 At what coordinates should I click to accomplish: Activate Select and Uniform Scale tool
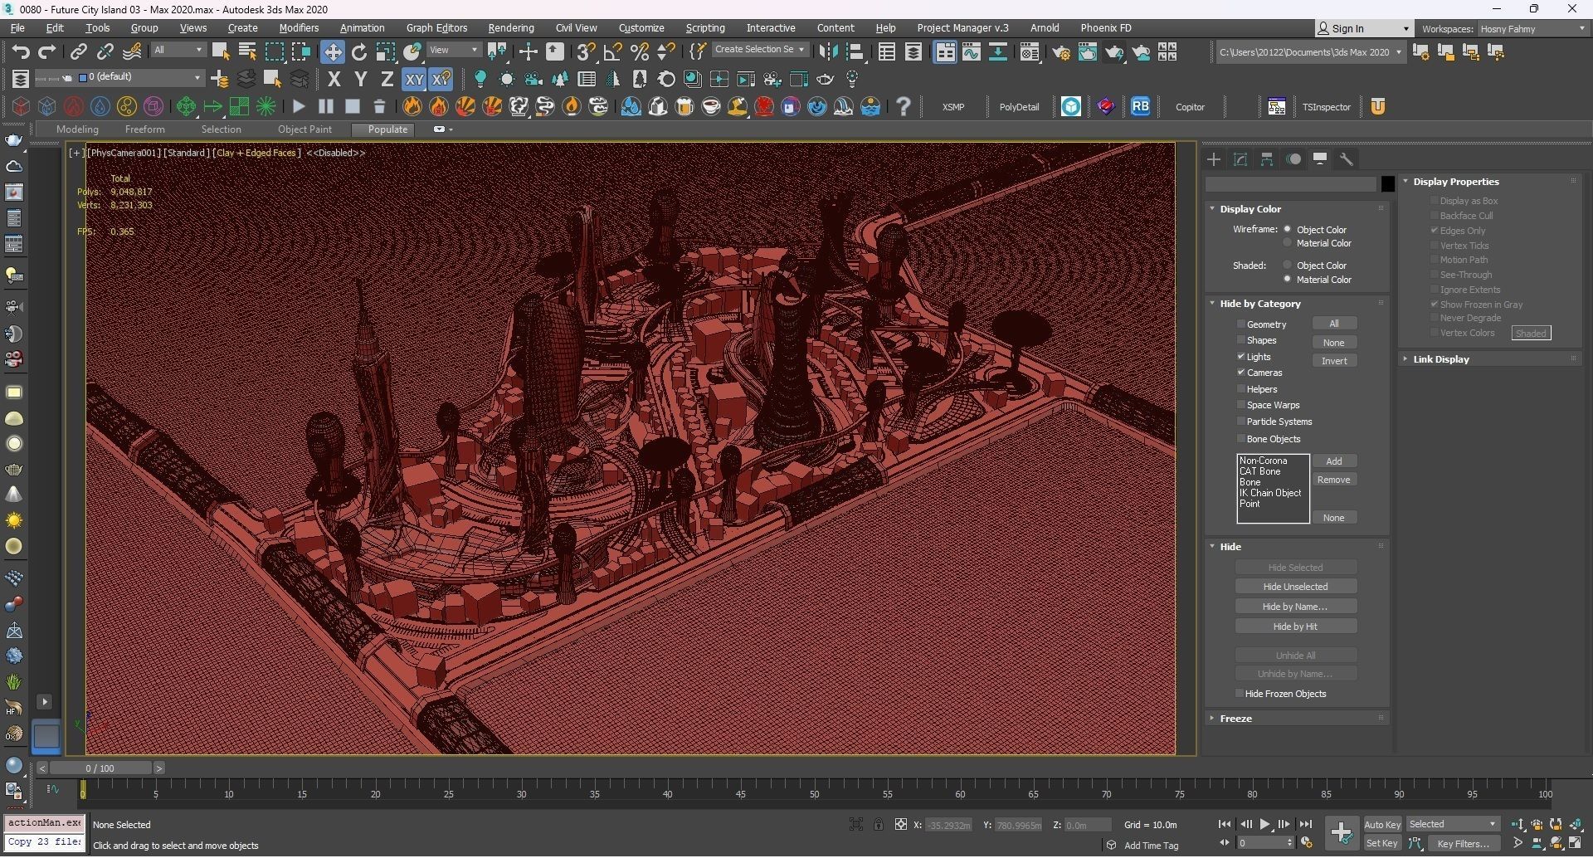click(385, 51)
